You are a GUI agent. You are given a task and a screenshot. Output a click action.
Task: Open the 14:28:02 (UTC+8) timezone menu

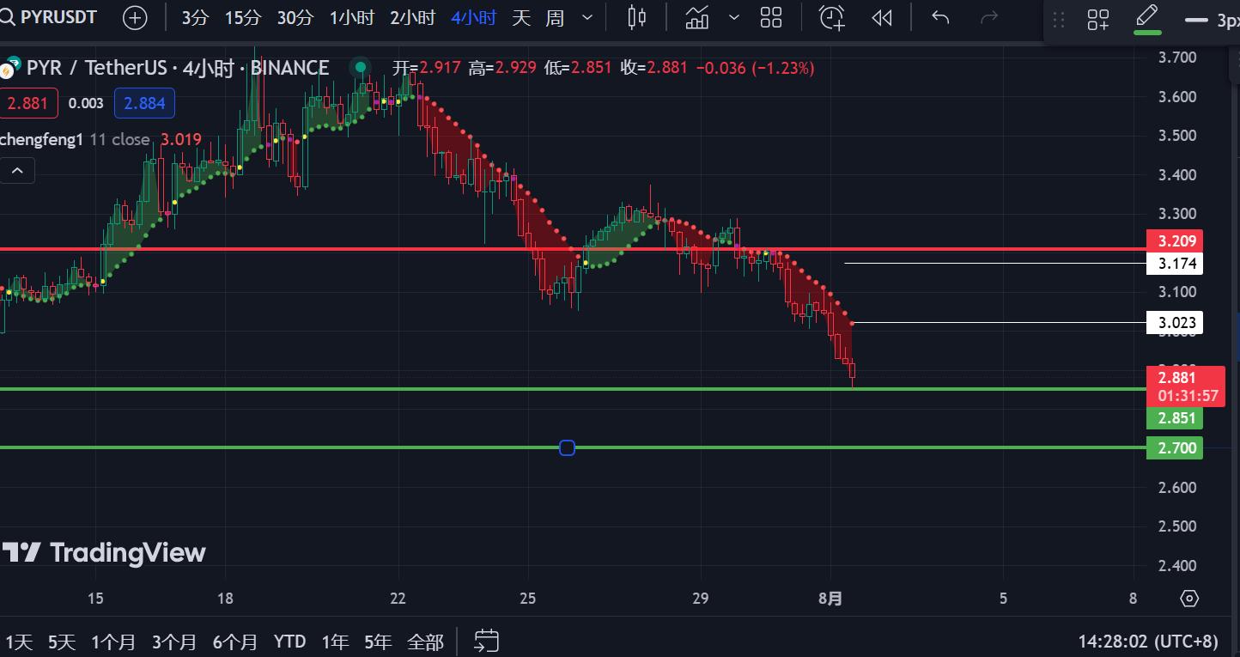[x=1148, y=642]
